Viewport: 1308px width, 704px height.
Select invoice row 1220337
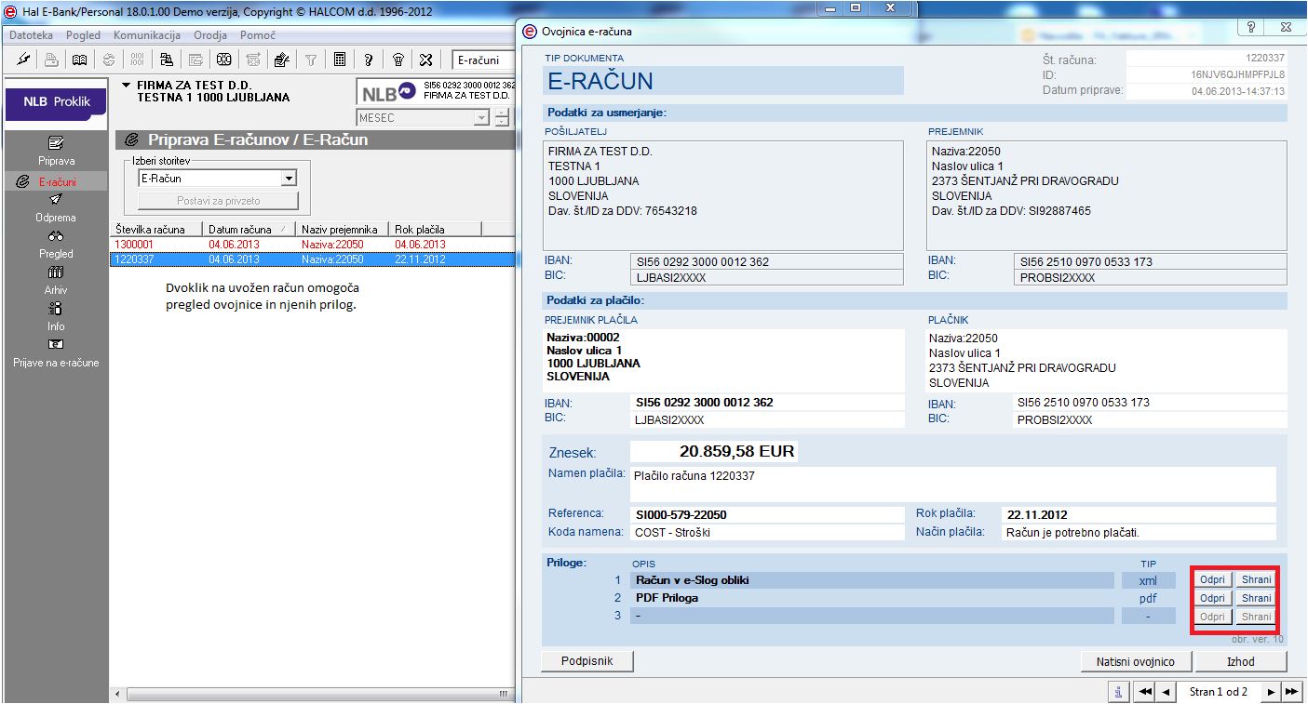313,259
